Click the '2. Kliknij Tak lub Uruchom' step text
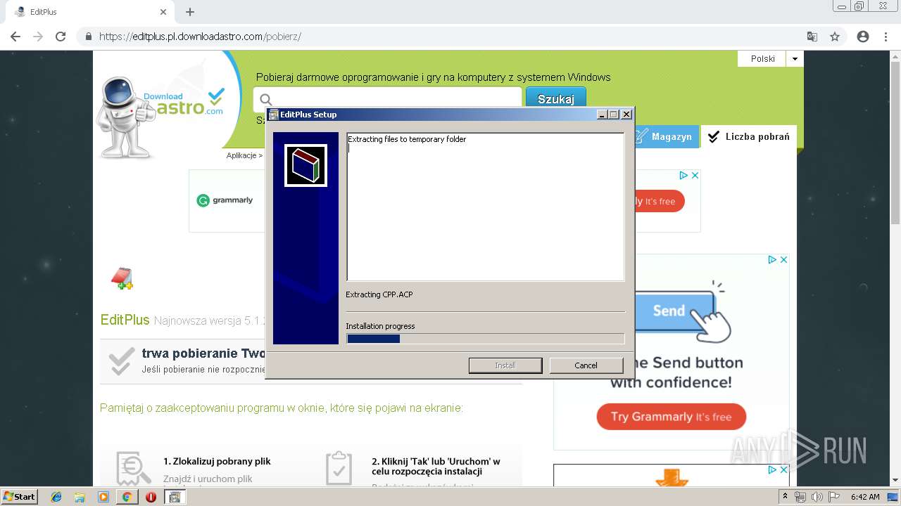Screen dimensions: 901x506 (436, 466)
